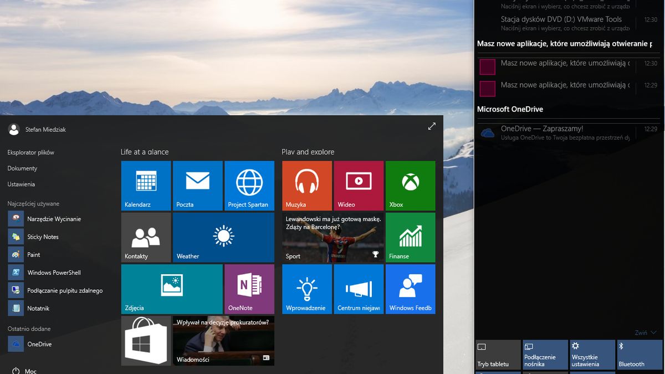
Task: Open Wszystkie ustawienia quick action
Action: pos(592,355)
